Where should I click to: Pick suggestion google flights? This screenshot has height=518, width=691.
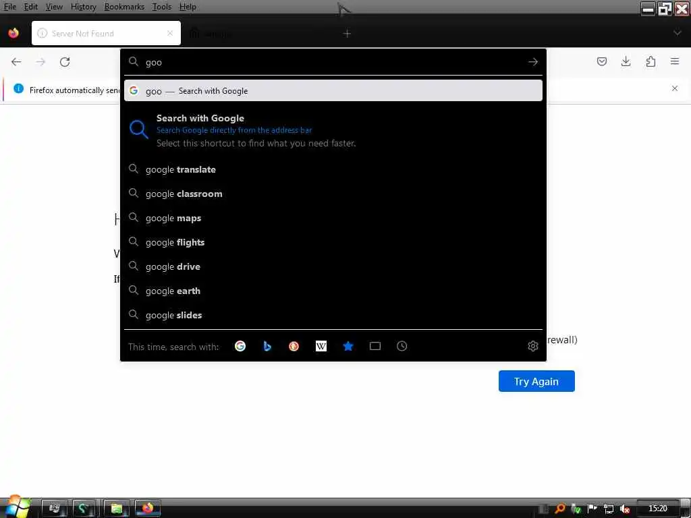333,242
